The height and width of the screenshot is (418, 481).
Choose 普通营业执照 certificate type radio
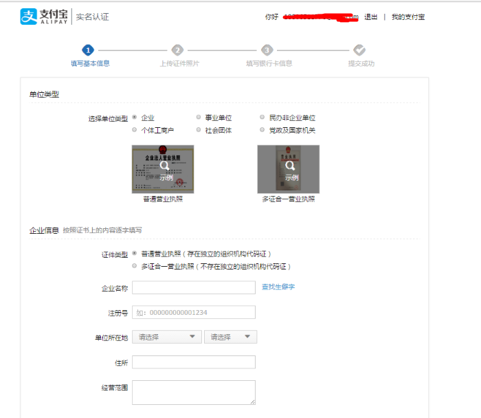tap(135, 253)
